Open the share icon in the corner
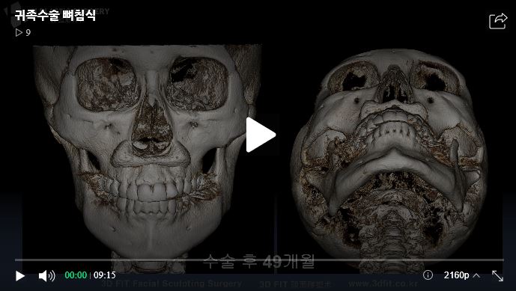The height and width of the screenshot is (291, 516). [x=498, y=21]
